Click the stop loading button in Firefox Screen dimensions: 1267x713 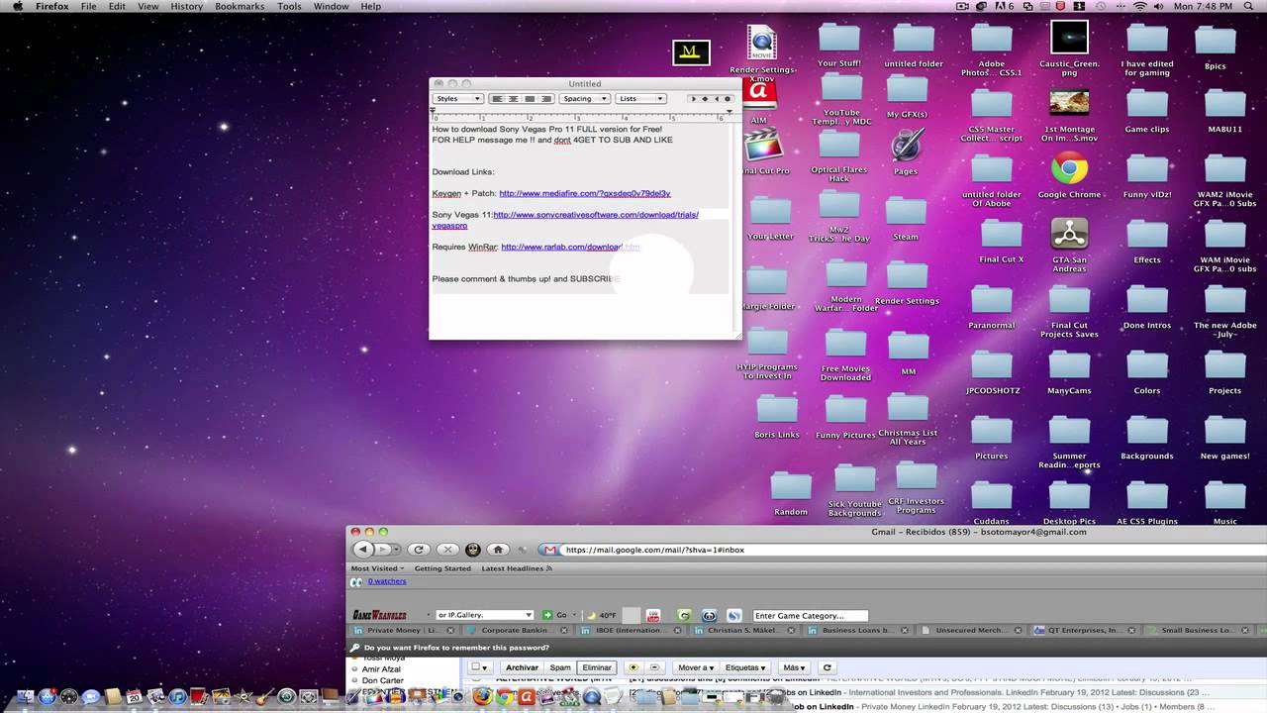(x=446, y=549)
